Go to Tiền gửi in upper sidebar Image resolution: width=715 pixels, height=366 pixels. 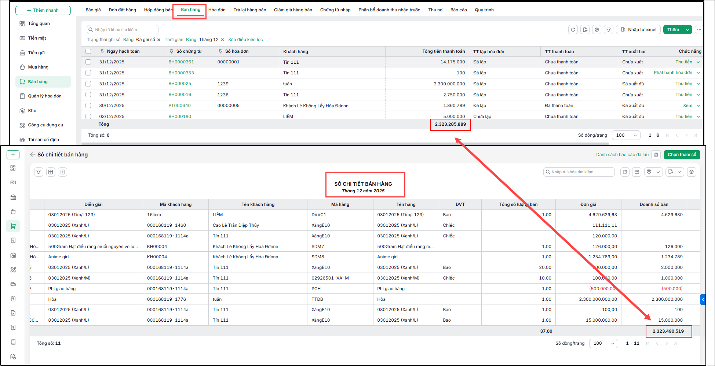coord(36,53)
